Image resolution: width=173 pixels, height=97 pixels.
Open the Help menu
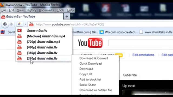pyautogui.click(x=70, y=10)
